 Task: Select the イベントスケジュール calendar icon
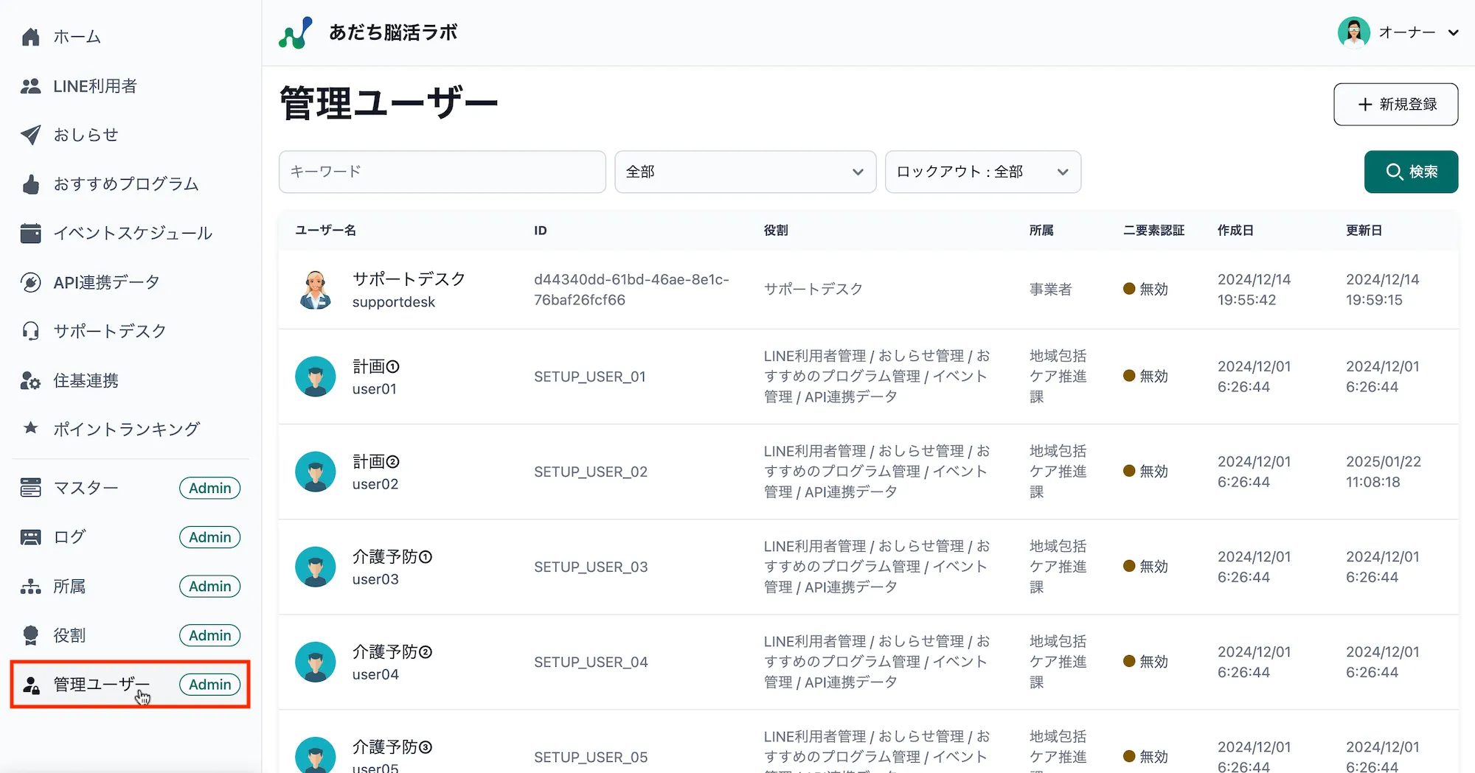[30, 233]
